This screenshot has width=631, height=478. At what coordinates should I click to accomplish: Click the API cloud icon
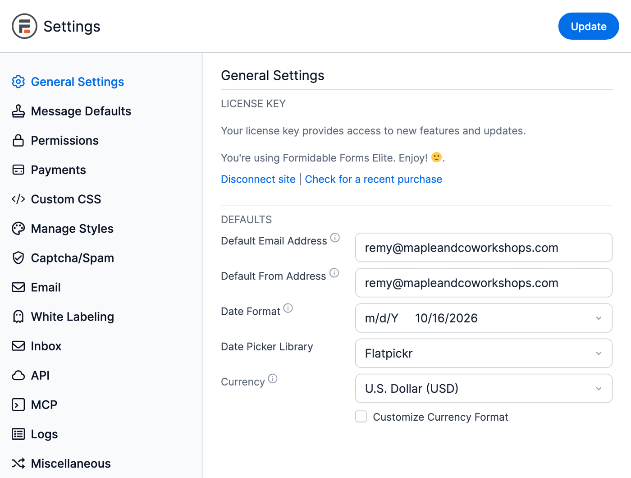(x=18, y=375)
